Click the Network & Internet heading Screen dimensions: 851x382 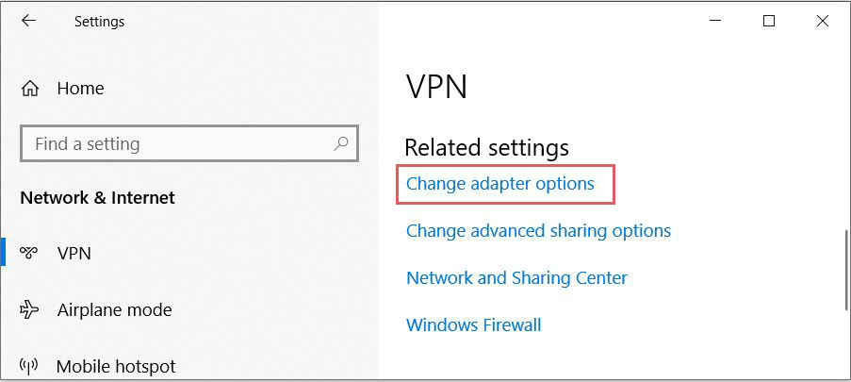pyautogui.click(x=97, y=198)
